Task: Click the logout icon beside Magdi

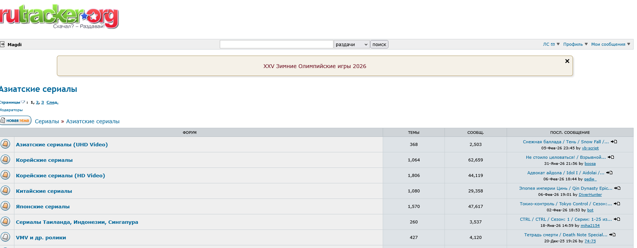Action: pos(3,44)
